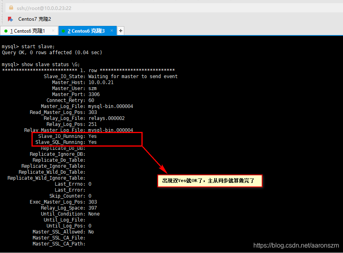The height and width of the screenshot is (253, 343).
Task: Click the Connect_Retry value 60
Action: 91,100
